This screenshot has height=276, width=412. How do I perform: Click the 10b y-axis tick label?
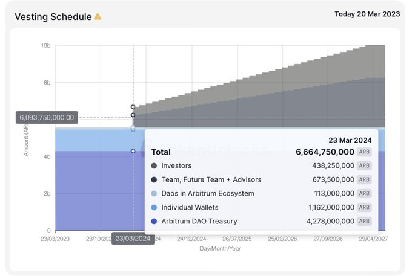coord(45,45)
